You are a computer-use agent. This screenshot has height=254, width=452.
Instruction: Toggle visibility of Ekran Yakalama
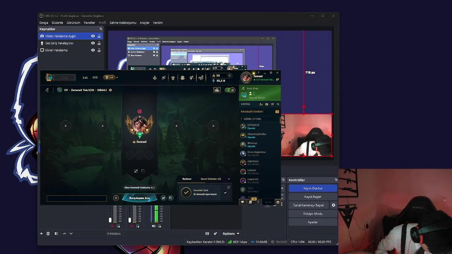[x=93, y=50]
